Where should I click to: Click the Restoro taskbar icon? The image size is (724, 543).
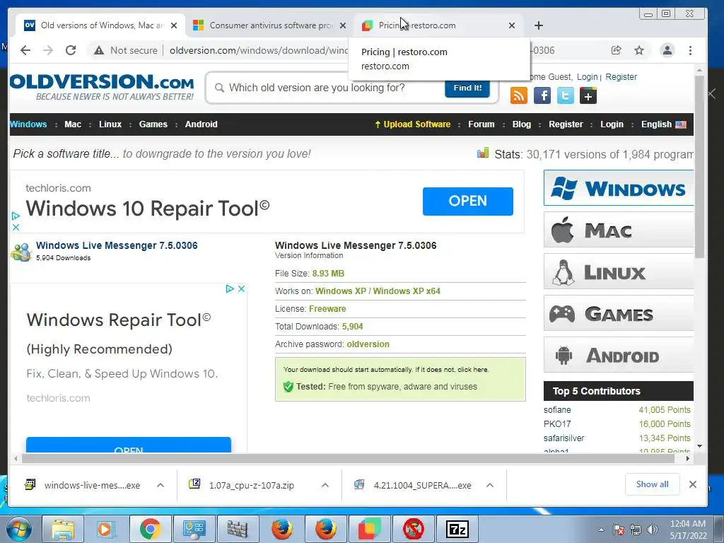[369, 529]
